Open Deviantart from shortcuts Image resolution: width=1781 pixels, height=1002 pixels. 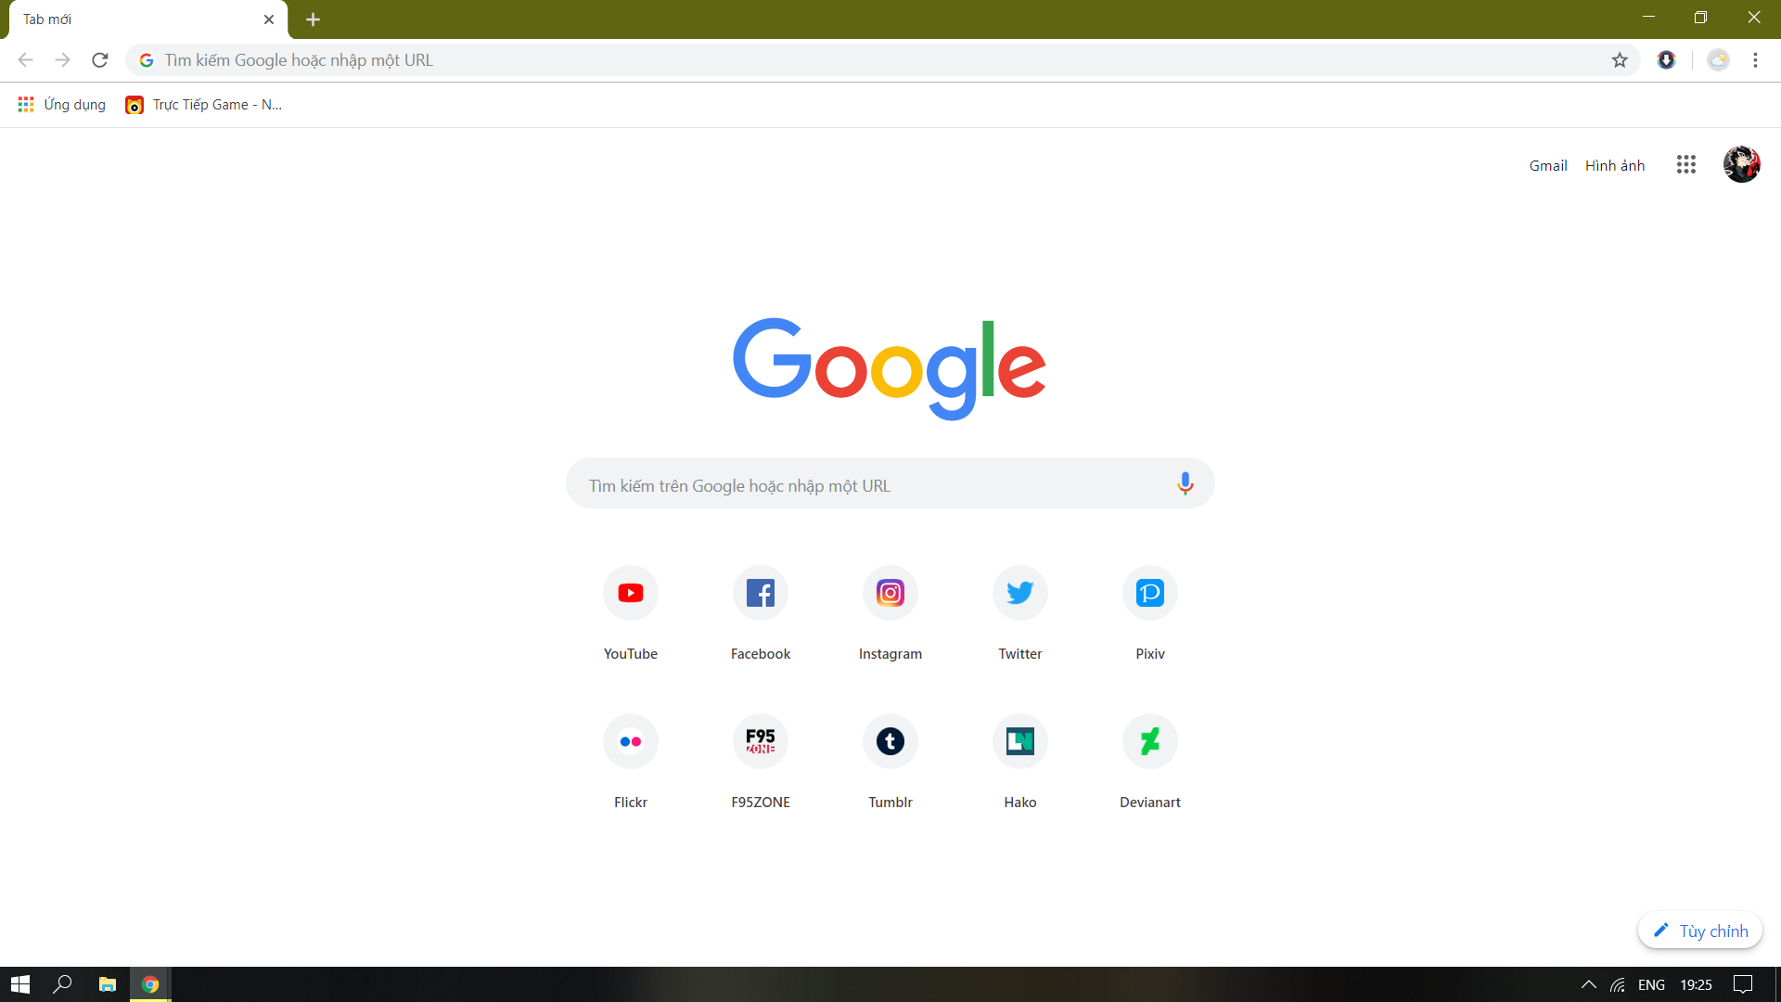tap(1147, 740)
